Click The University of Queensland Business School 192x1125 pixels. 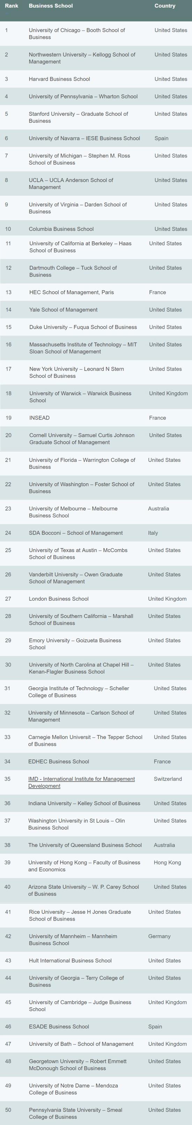[x=85, y=845]
